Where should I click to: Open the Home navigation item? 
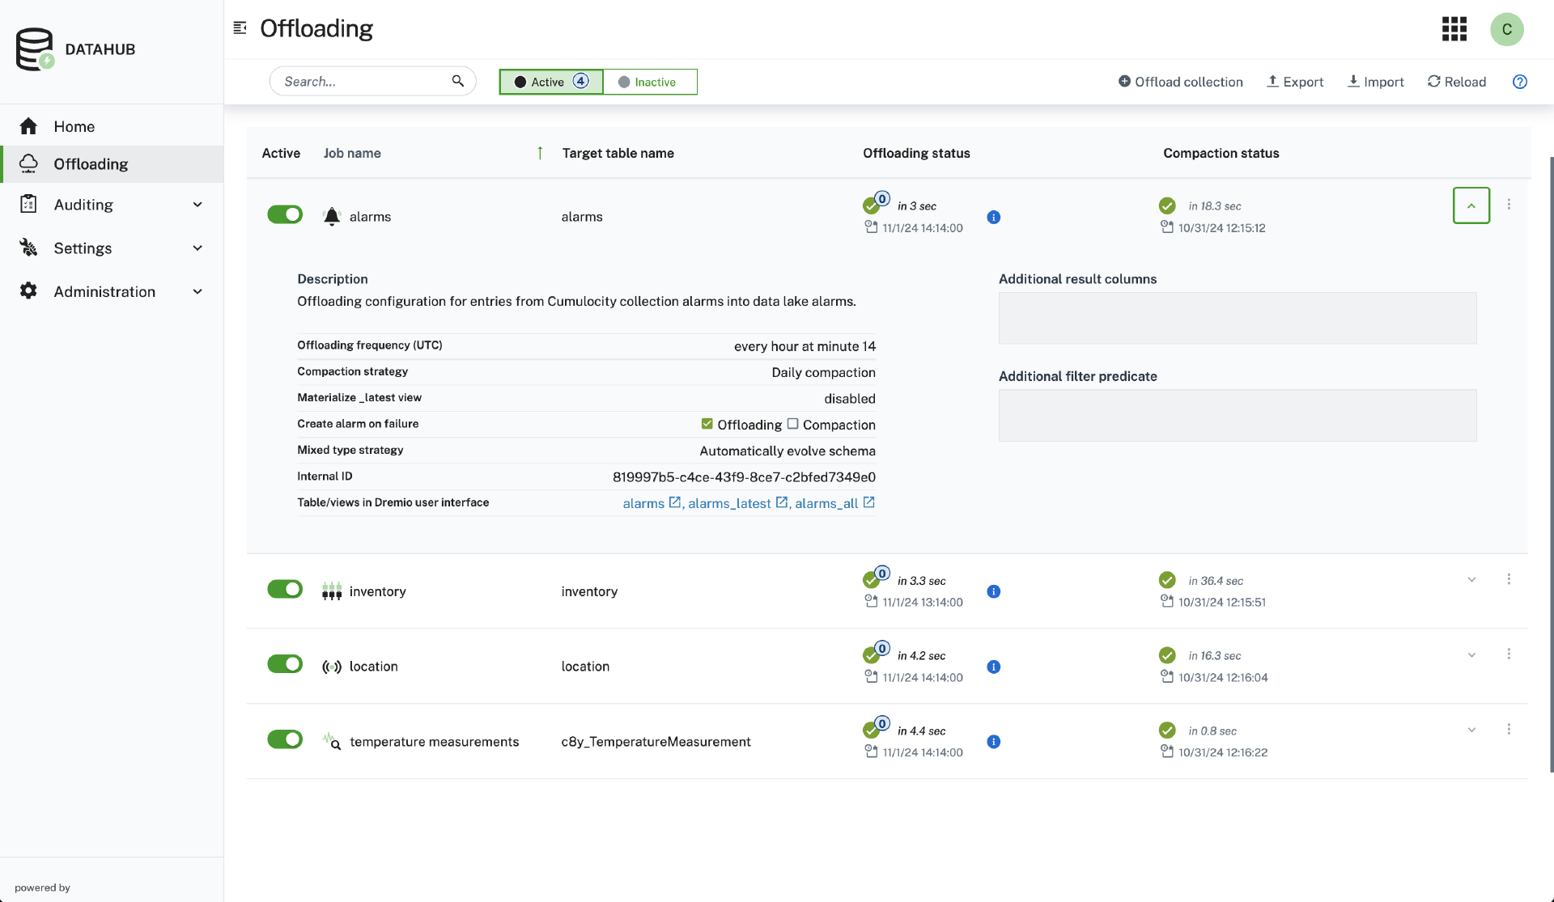[x=74, y=126]
